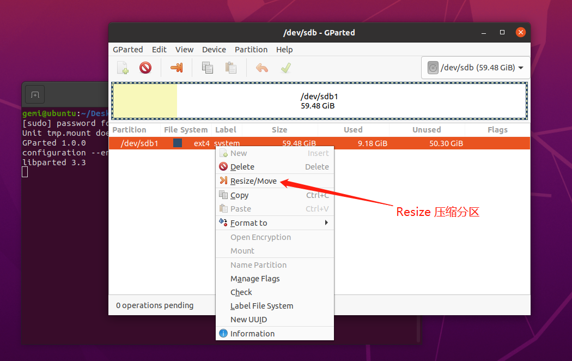Viewport: 572px width, 361px height.
Task: Click the Copy icon in the context menu
Action: point(223,195)
